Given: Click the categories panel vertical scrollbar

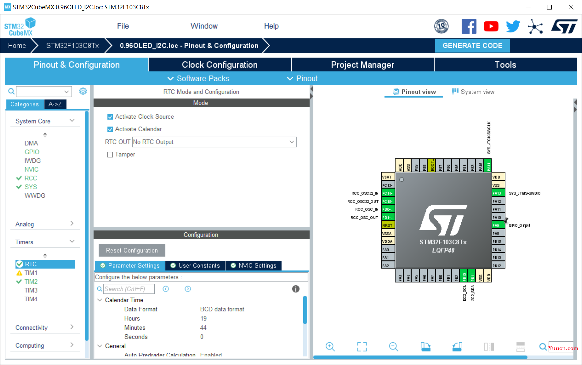Looking at the screenshot, I should pyautogui.click(x=87, y=226).
